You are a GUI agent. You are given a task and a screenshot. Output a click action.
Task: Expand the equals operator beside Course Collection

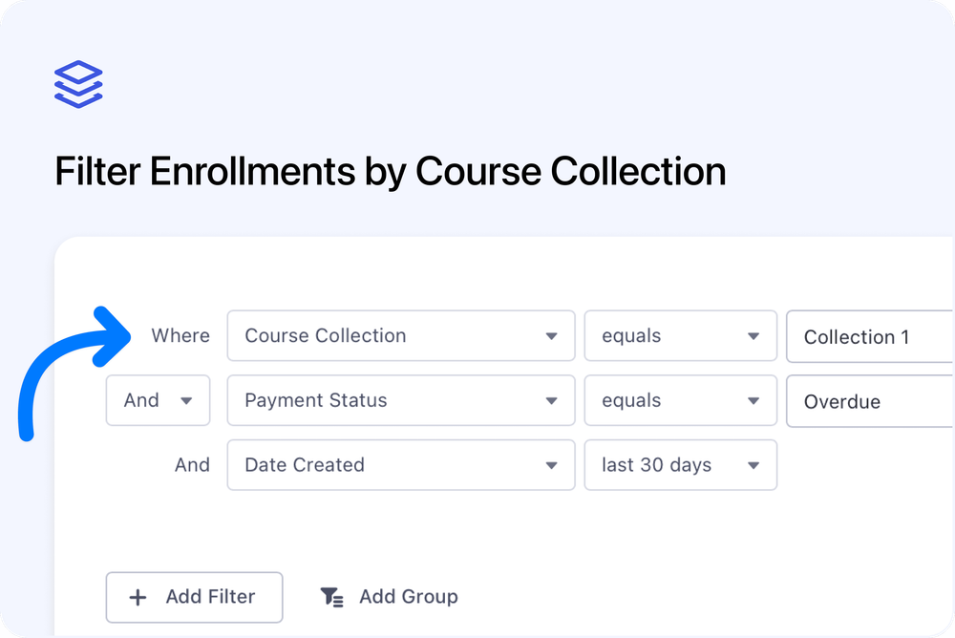(680, 335)
